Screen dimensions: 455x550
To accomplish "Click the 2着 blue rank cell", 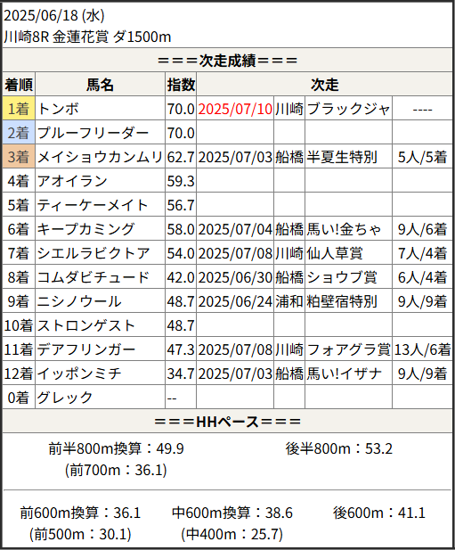I will click(19, 133).
